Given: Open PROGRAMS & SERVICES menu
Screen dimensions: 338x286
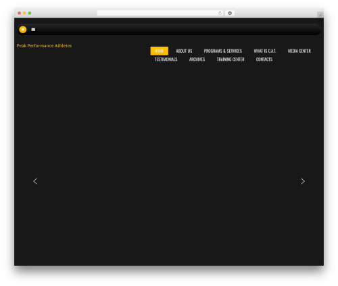Looking at the screenshot, I should 223,51.
